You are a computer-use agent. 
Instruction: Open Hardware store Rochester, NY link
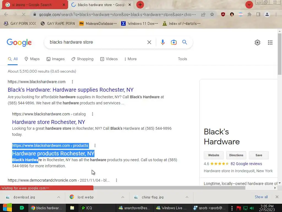[48, 122]
